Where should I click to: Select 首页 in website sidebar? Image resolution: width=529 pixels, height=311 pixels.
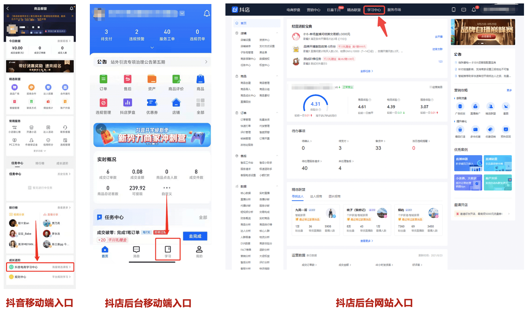coord(257,23)
